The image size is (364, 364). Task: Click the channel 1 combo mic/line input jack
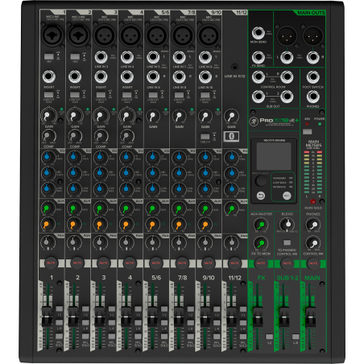tap(52, 35)
